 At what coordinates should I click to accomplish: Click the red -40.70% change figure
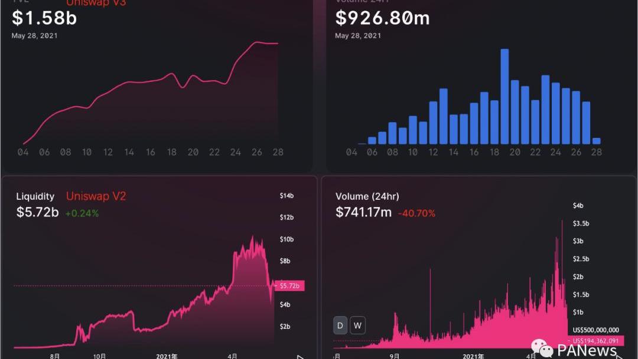416,213
